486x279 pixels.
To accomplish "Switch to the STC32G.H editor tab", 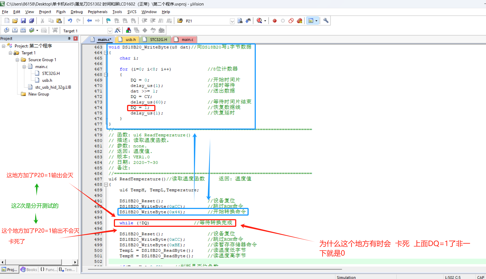I will pyautogui.click(x=156, y=40).
